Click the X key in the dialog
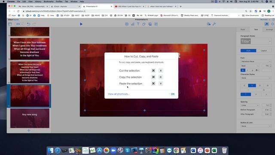 [x=161, y=71]
